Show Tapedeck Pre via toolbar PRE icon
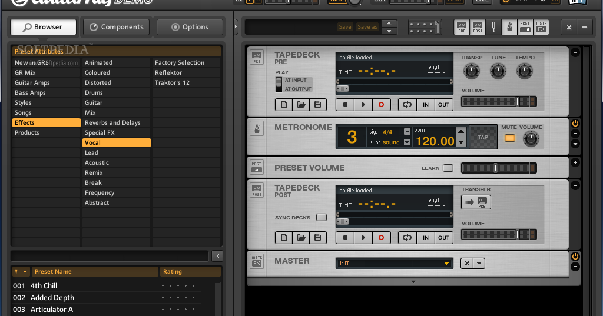 click(x=462, y=27)
